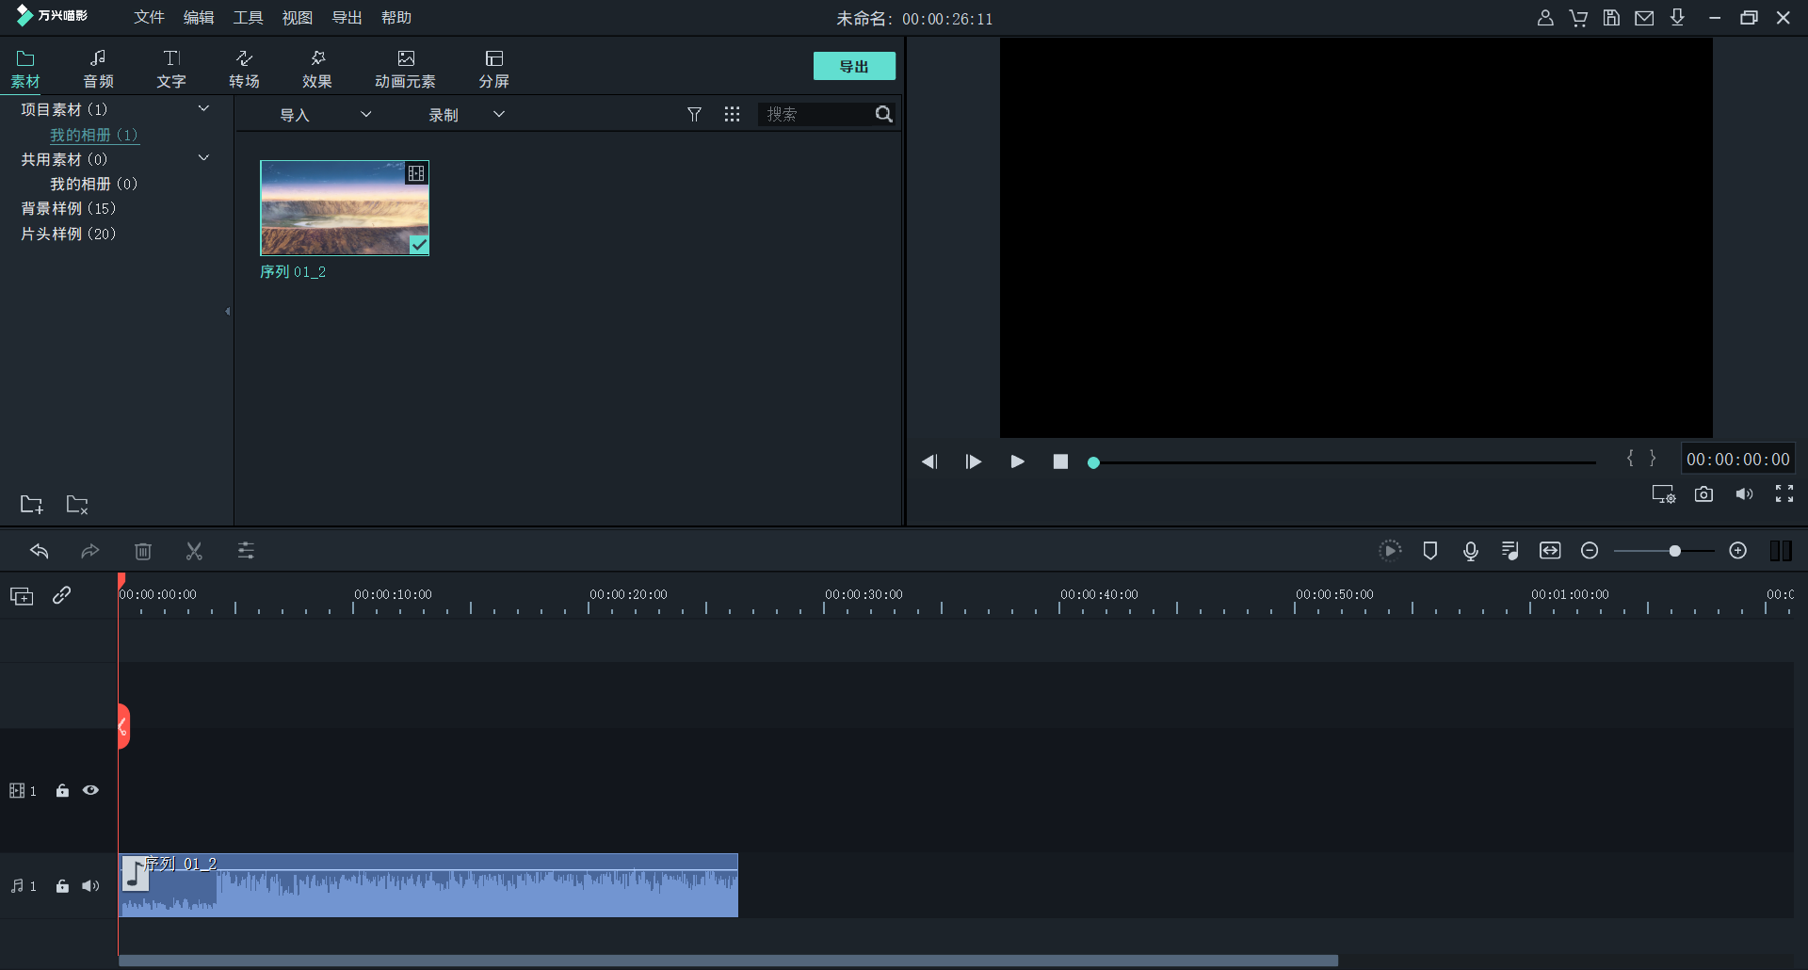Mute audio track 1 speaker icon
The image size is (1808, 970).
click(90, 886)
